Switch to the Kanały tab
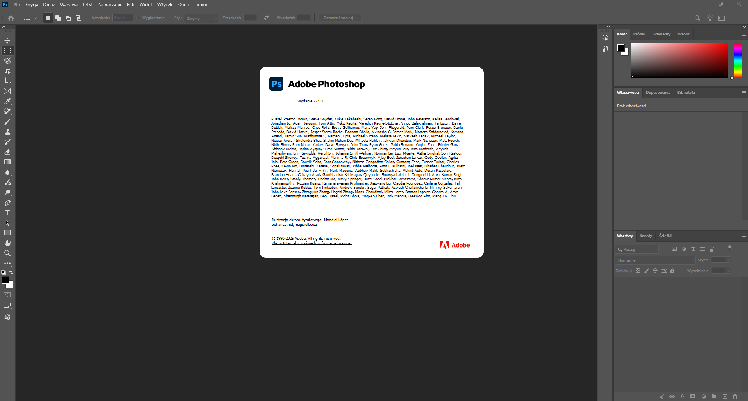Image resolution: width=748 pixels, height=401 pixels. pos(645,236)
